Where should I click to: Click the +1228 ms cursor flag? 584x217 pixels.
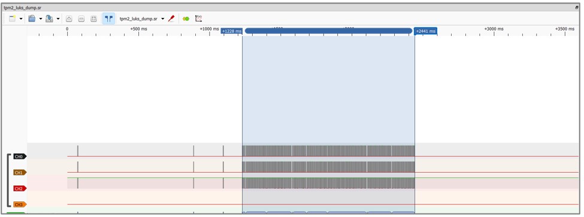click(x=232, y=31)
